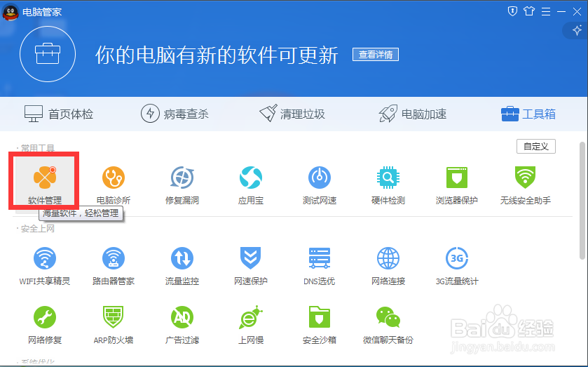Open the 流量监控 traffic monitor
This screenshot has width=588, height=367.
click(x=182, y=266)
